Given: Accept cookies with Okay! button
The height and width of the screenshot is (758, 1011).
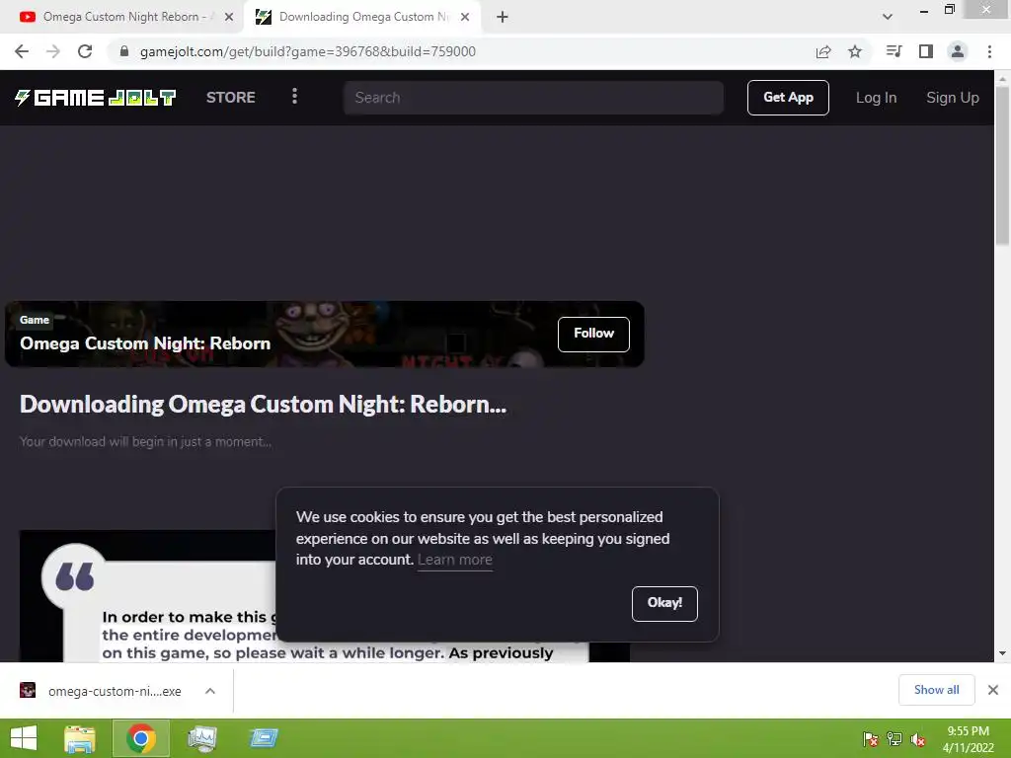Looking at the screenshot, I should [x=664, y=603].
